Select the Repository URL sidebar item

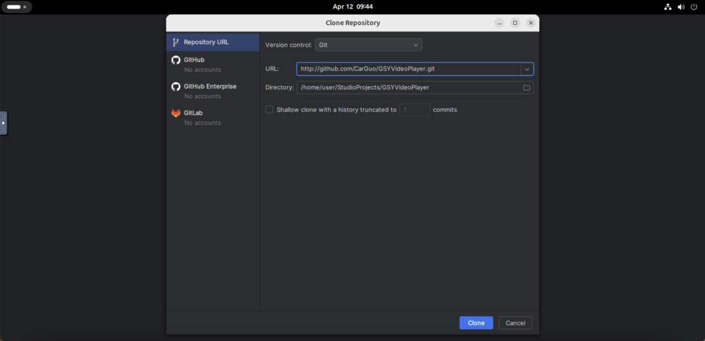click(x=213, y=42)
